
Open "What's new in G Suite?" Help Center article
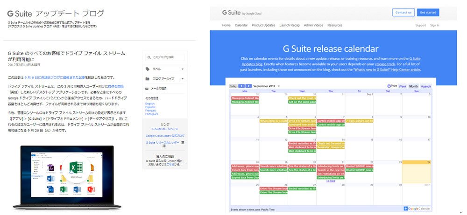click(387, 69)
